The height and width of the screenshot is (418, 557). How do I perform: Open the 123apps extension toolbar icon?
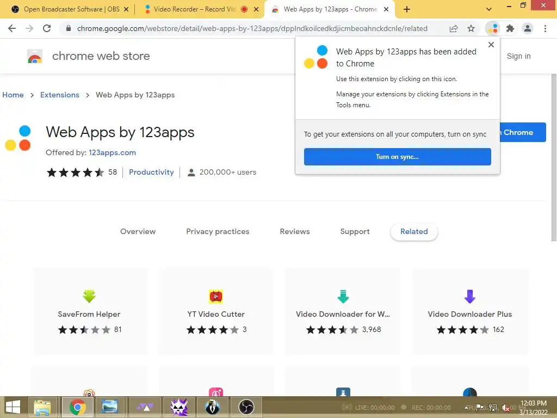pos(493,28)
